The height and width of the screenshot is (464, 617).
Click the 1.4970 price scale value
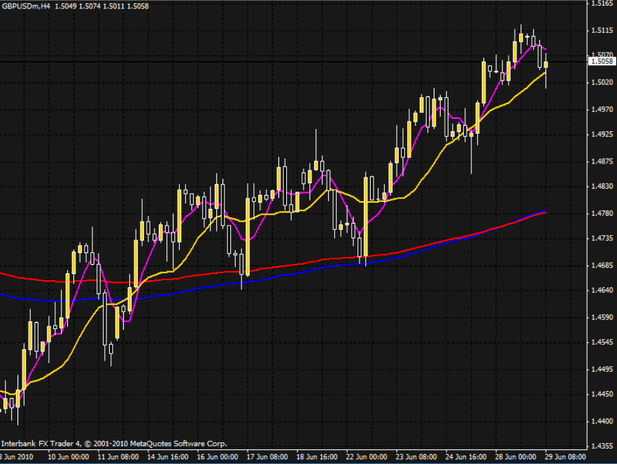tap(602, 109)
